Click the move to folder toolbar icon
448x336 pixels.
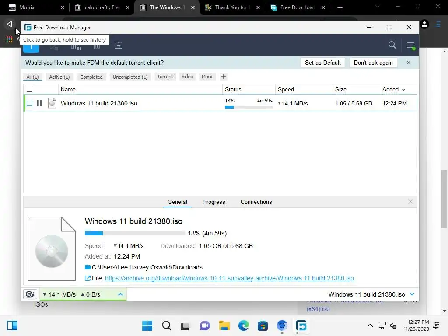tap(118, 45)
